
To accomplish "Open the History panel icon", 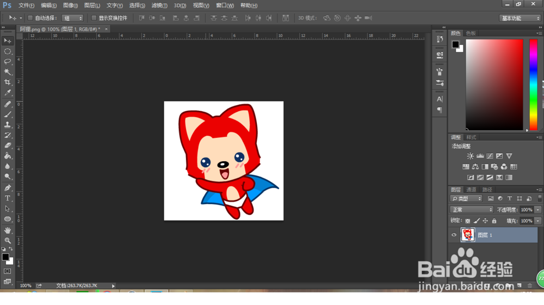I will point(440,39).
